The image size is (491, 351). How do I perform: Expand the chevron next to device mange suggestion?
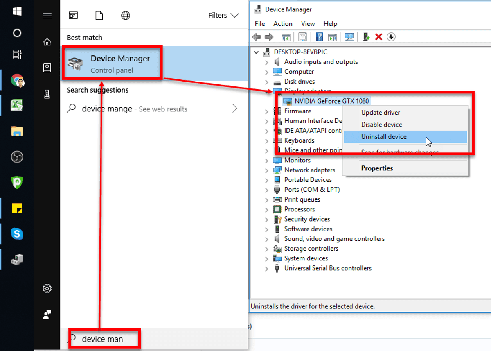point(235,109)
